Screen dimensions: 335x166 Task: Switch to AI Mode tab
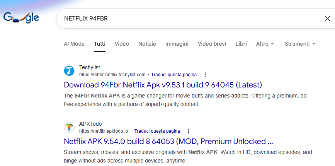(74, 44)
